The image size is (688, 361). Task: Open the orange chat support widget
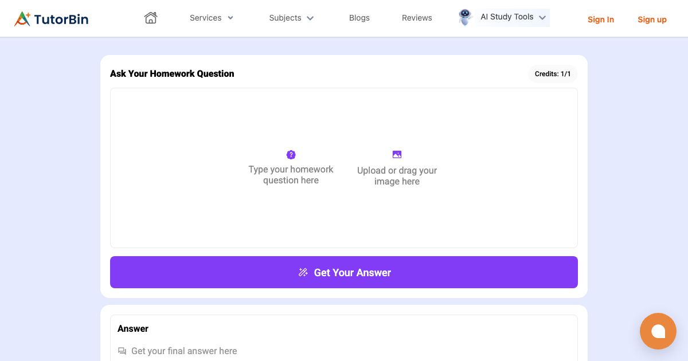point(658,331)
